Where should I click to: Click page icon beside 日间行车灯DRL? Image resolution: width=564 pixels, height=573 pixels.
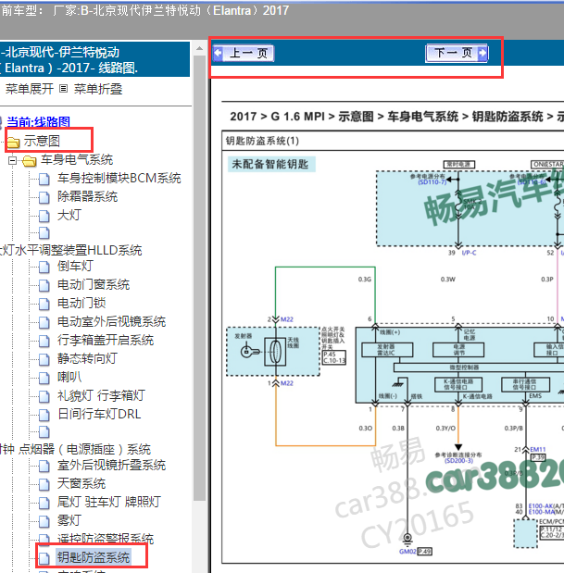point(44,415)
